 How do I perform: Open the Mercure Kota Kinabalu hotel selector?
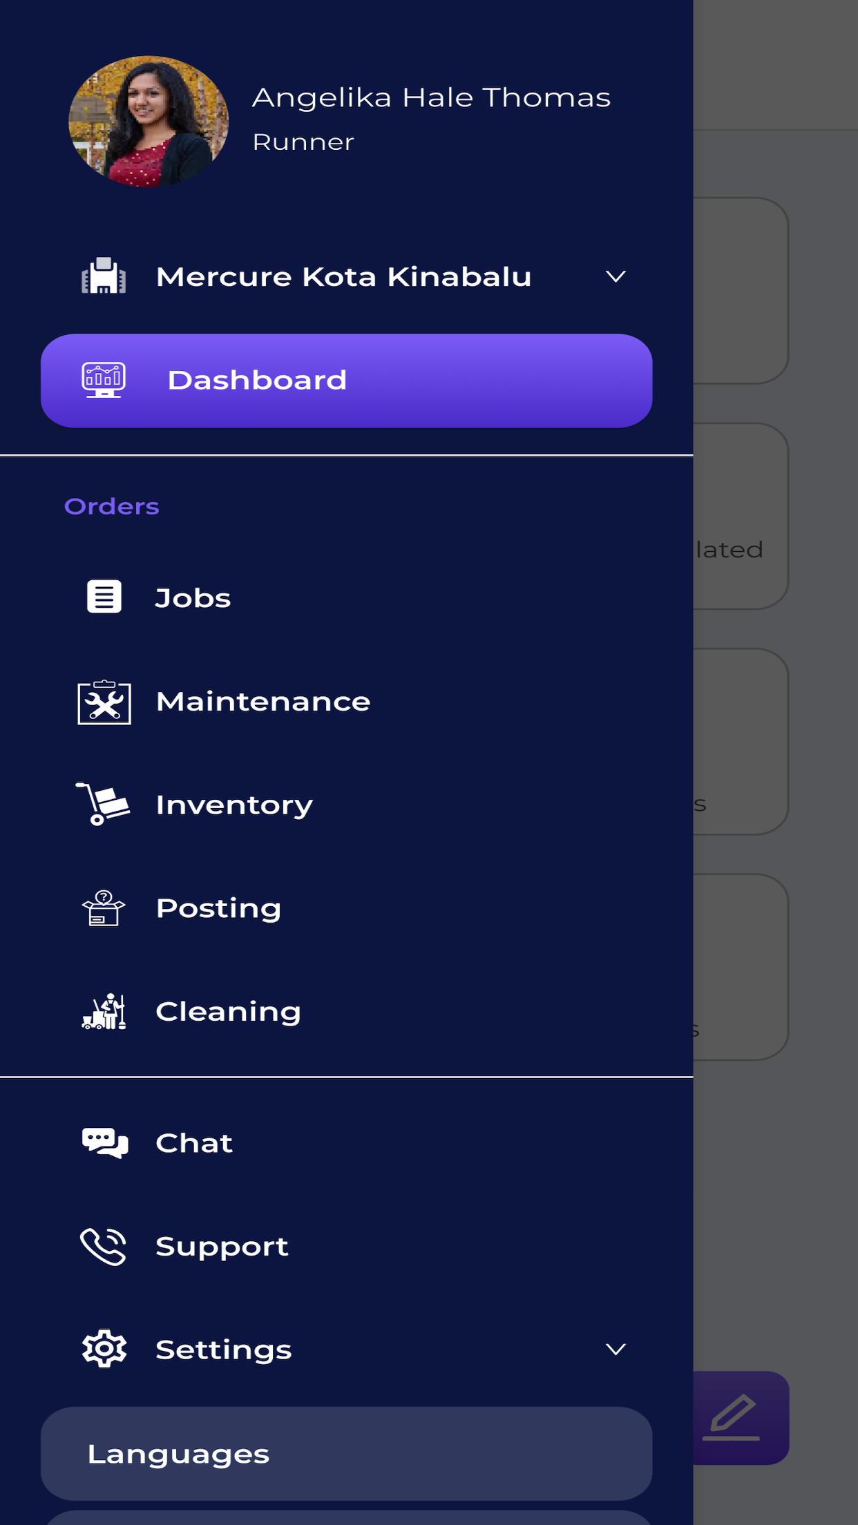coord(347,277)
